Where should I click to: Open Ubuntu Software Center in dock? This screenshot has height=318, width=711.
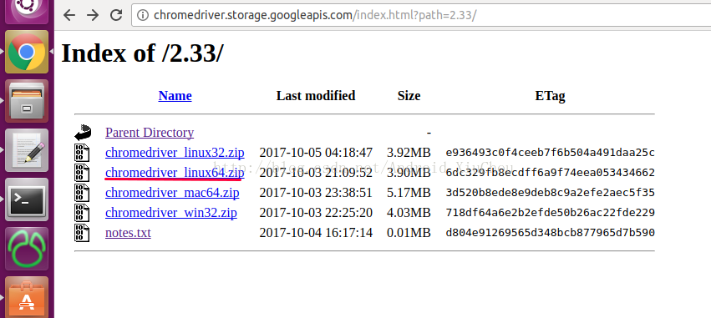pyautogui.click(x=27, y=297)
